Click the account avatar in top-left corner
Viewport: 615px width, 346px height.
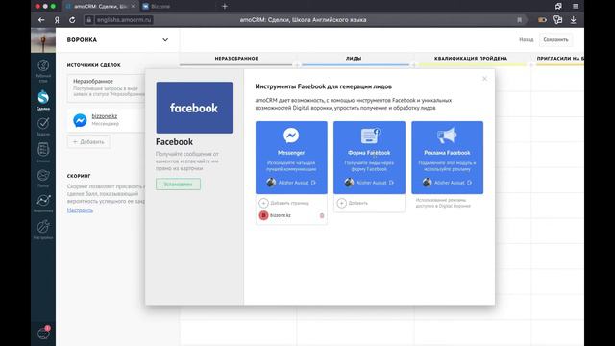[43, 40]
